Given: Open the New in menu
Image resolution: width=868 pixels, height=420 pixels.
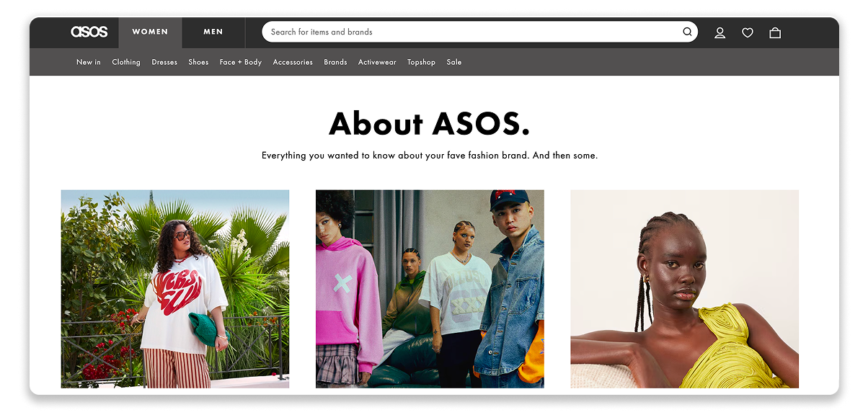Looking at the screenshot, I should click(x=89, y=62).
